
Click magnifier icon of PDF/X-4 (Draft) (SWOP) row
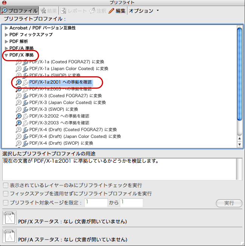[x=18, y=143]
